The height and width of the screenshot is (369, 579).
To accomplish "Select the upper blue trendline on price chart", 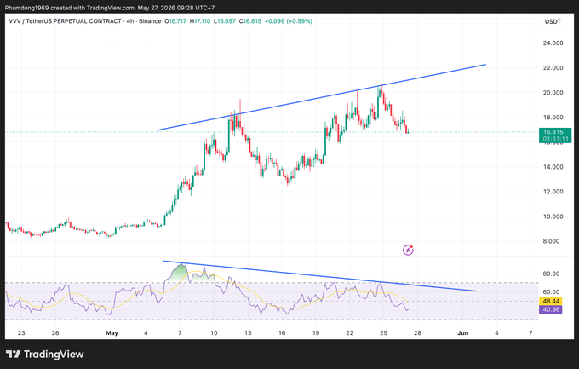I will [321, 97].
